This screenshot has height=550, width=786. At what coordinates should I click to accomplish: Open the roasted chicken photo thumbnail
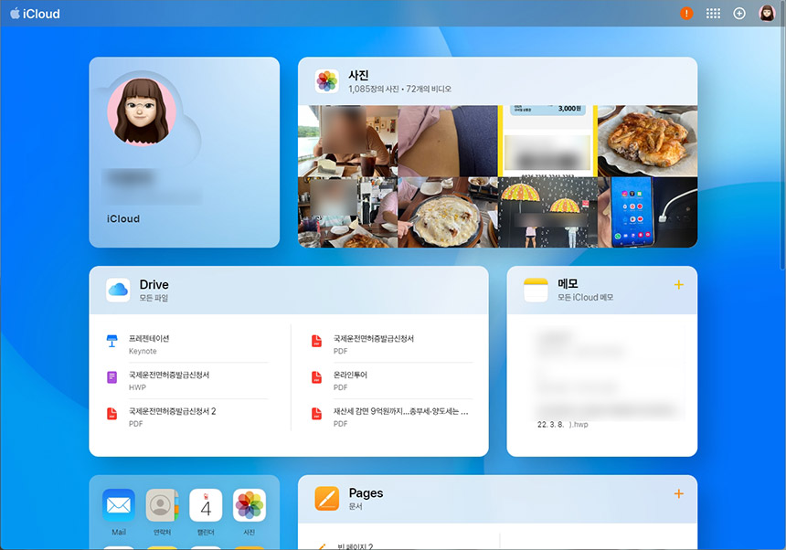pos(648,141)
